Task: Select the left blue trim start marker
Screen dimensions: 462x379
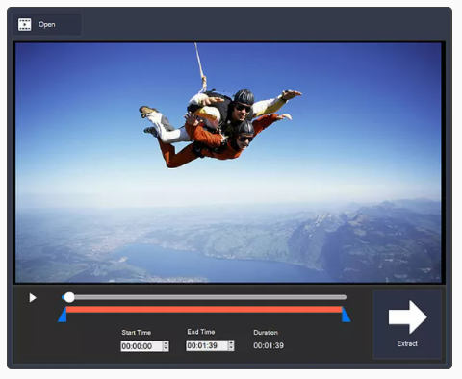Action: click(x=63, y=315)
